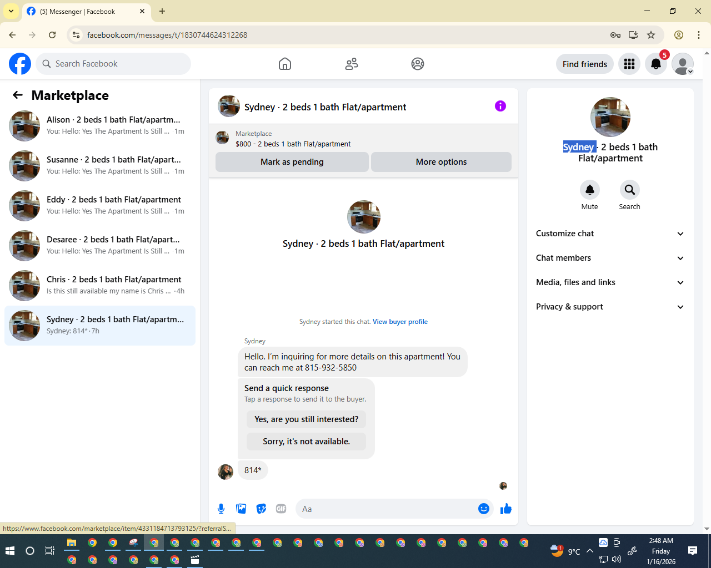
Task: Select the Messenger | Facebook tab
Action: click(86, 11)
